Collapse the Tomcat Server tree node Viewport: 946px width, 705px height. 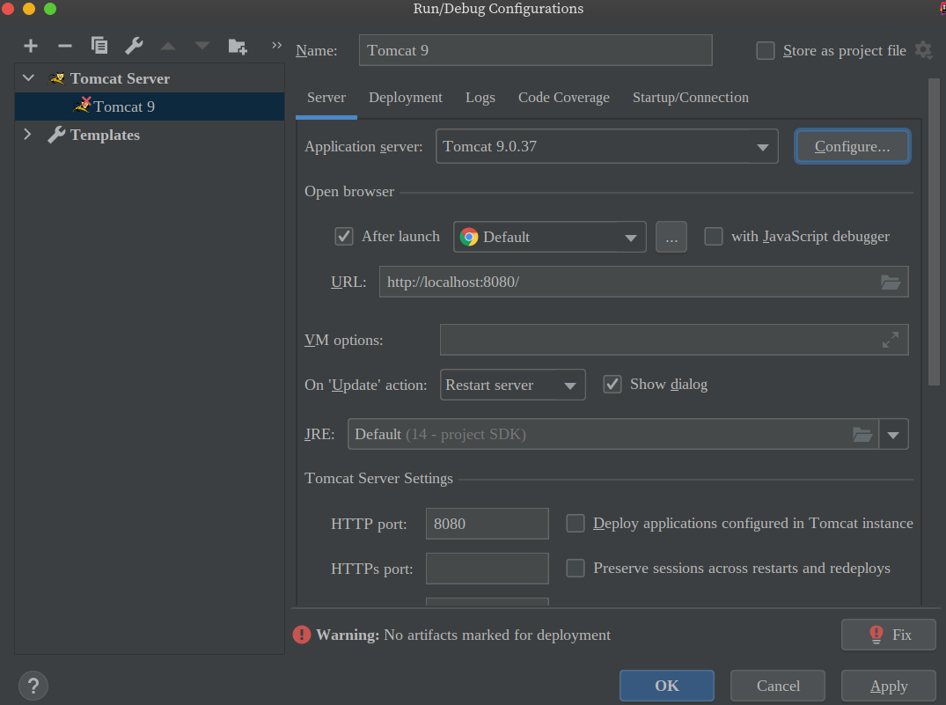(x=28, y=78)
